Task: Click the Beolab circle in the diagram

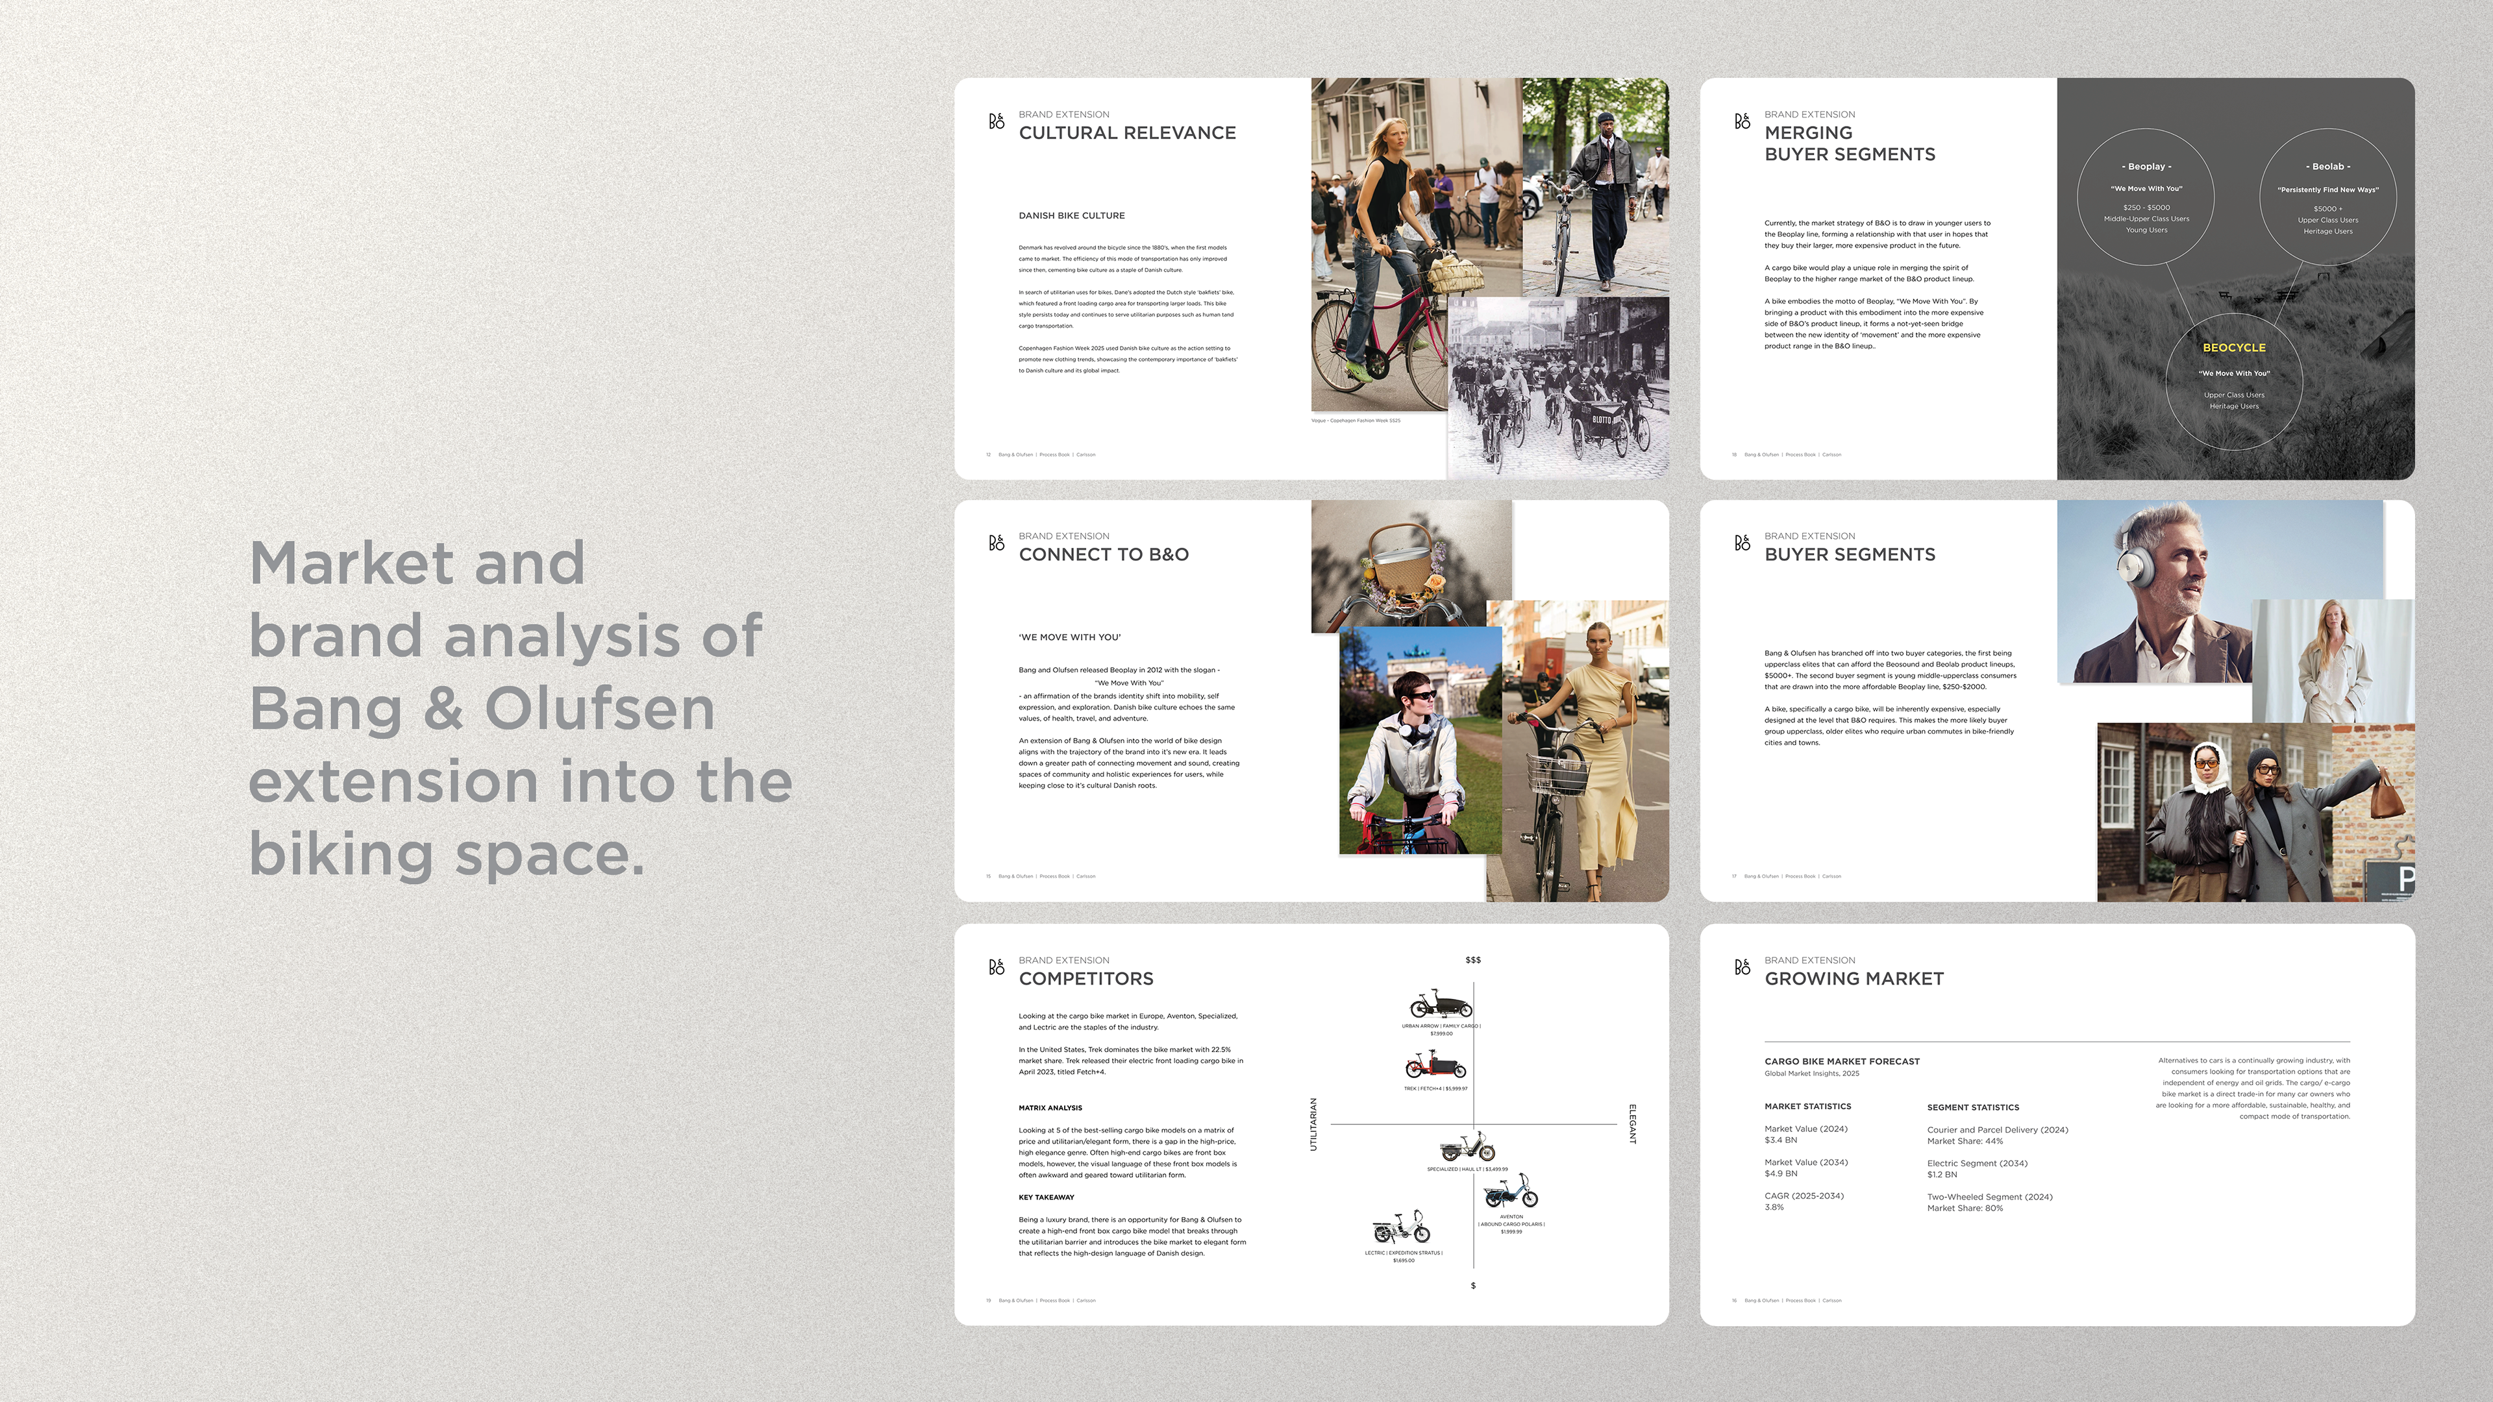Action: click(x=2327, y=197)
